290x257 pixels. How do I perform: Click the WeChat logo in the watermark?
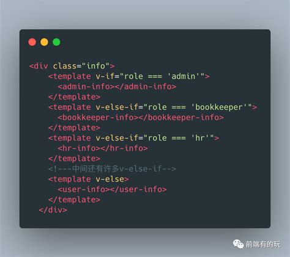238,244
